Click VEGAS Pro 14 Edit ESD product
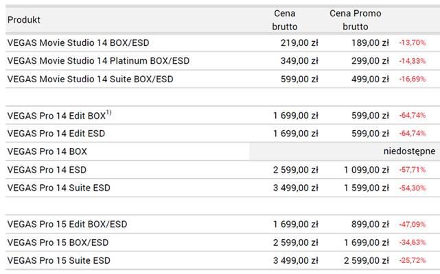 [57, 134]
